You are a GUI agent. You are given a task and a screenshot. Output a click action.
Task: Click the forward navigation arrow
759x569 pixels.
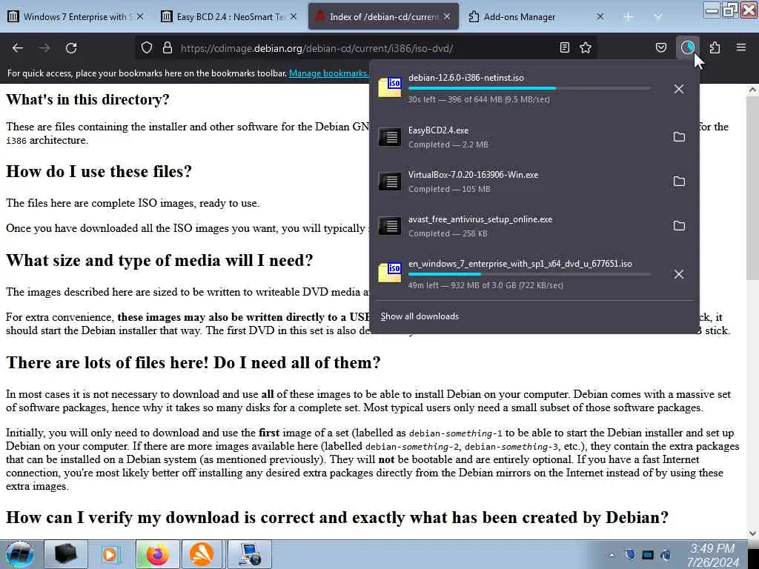click(44, 48)
